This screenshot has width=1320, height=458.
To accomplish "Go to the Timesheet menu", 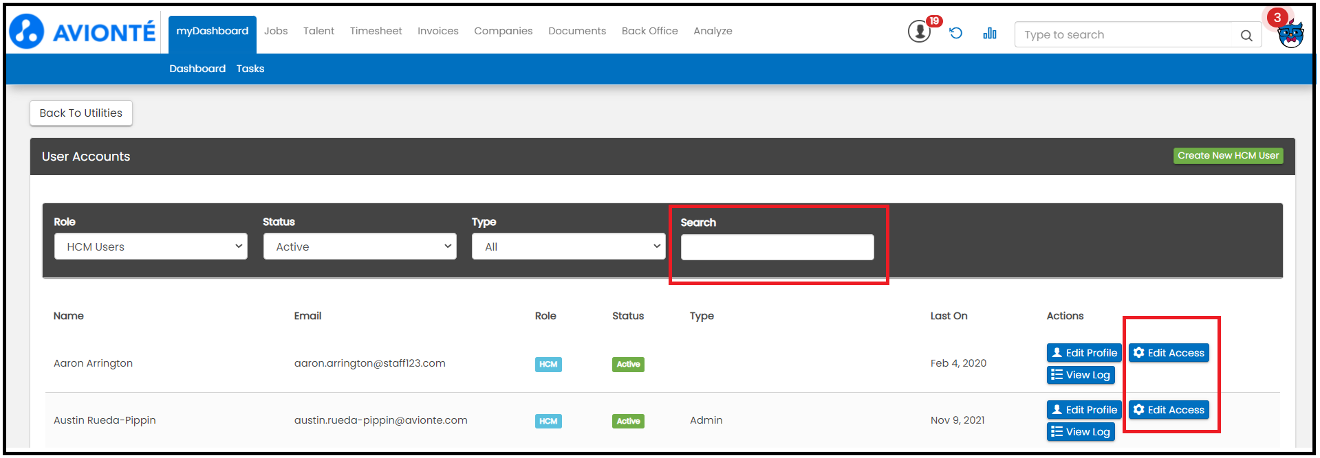I will [376, 31].
